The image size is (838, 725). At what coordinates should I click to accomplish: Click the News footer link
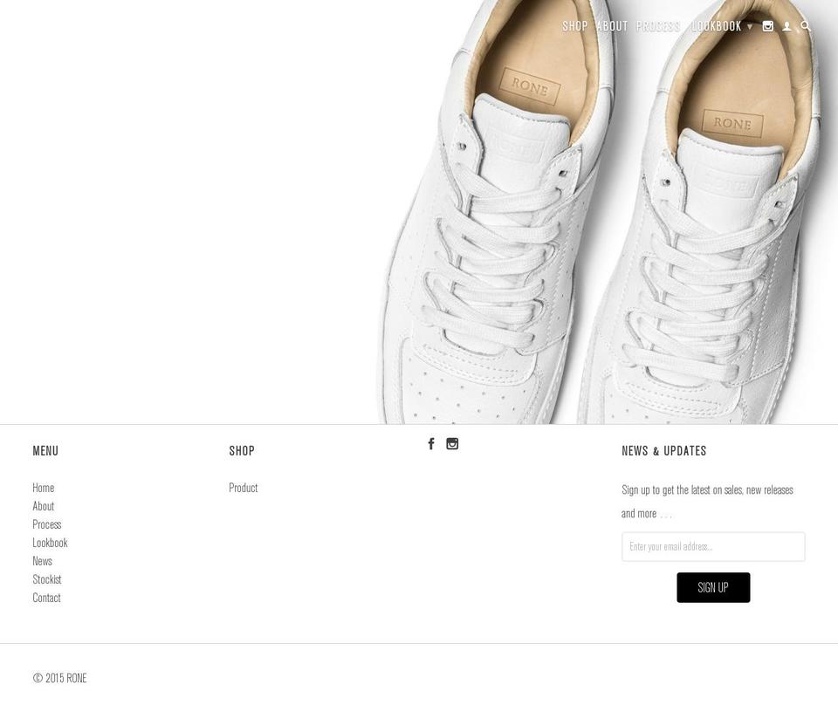pos(42,560)
